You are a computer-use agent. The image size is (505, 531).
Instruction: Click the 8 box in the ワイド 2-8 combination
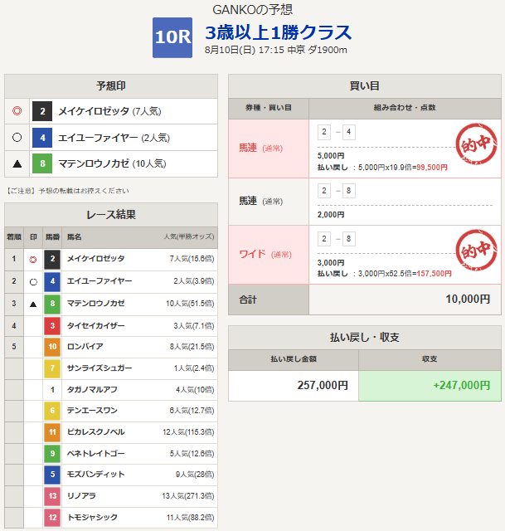(x=348, y=239)
